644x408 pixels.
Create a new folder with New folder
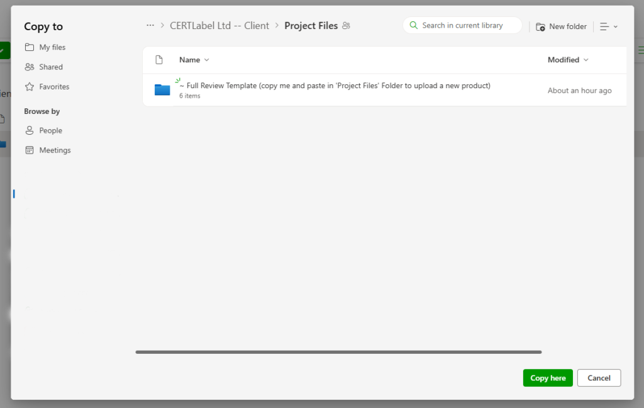pyautogui.click(x=561, y=26)
